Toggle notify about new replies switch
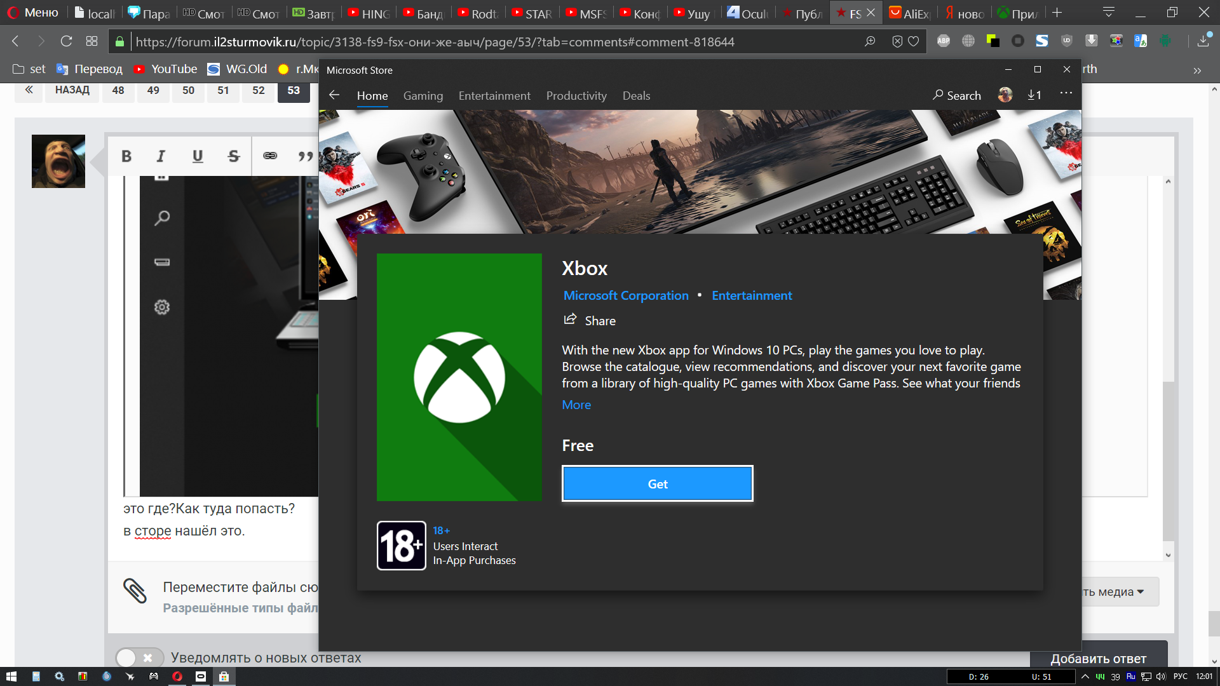This screenshot has width=1220, height=686. tap(139, 657)
